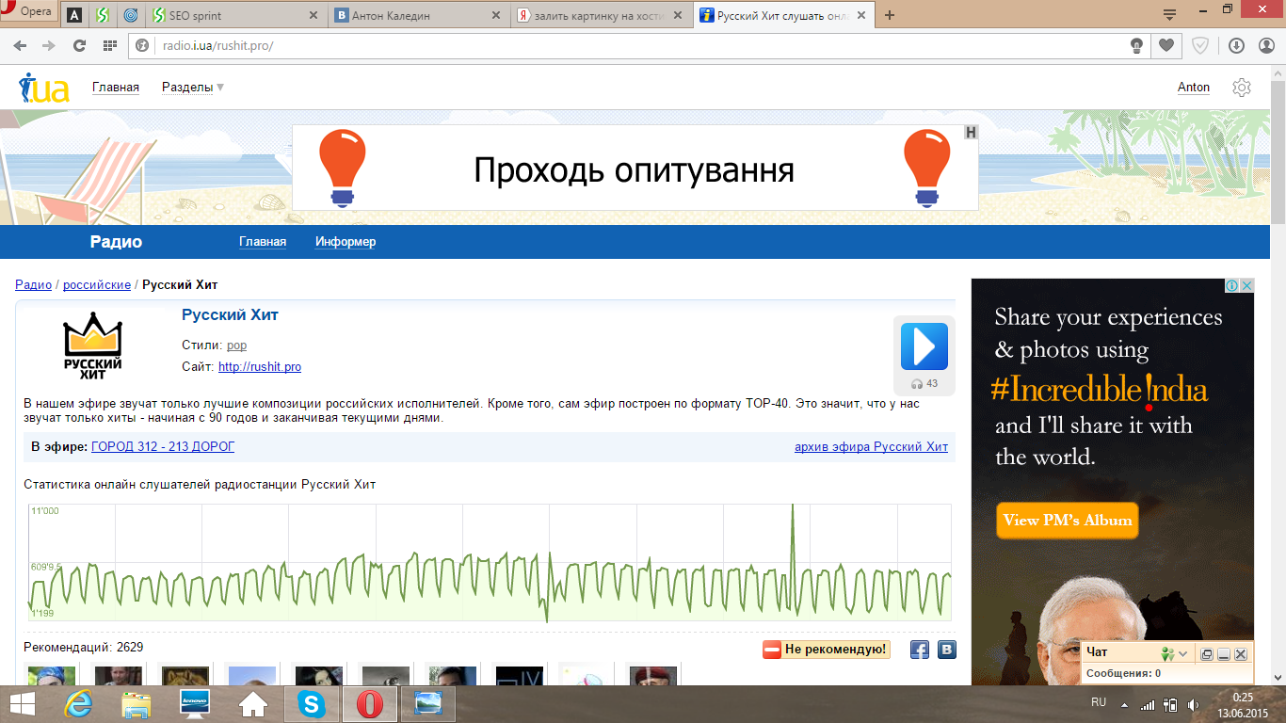Click the российские breadcrumb link
The image size is (1286, 723).
[x=97, y=285]
